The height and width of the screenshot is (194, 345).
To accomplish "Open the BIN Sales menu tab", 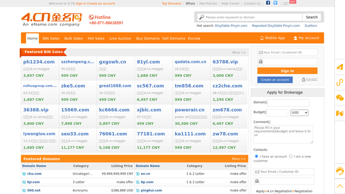I will 51,38.
